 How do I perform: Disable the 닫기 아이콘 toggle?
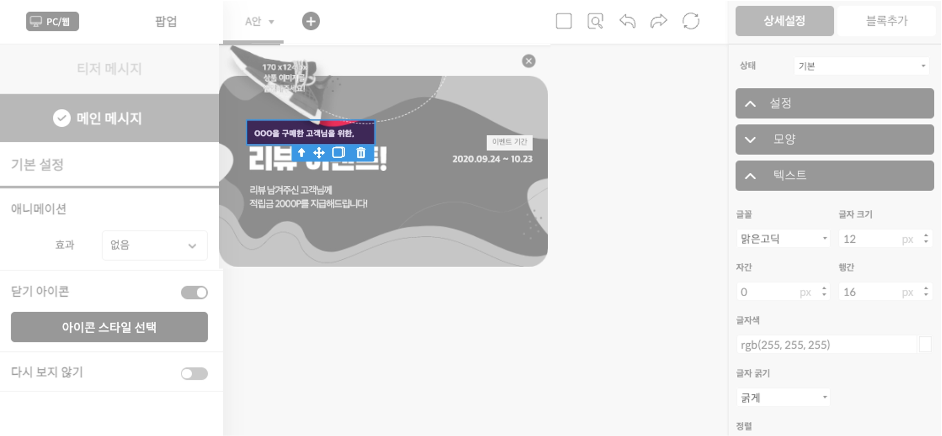point(194,293)
